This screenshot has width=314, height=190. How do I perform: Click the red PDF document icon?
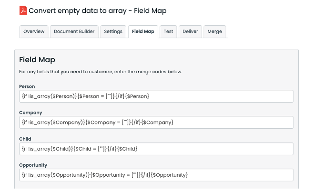point(23,10)
